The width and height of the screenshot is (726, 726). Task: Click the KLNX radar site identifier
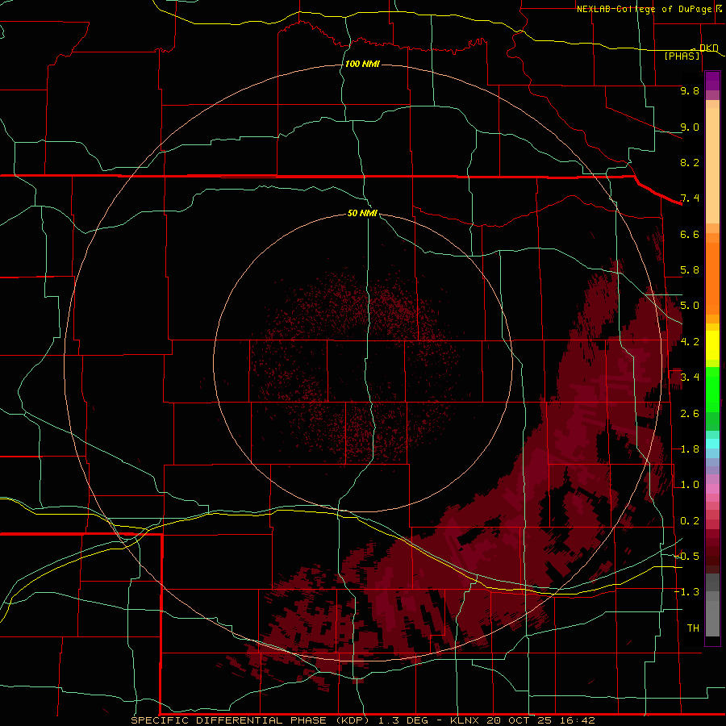pos(465,720)
